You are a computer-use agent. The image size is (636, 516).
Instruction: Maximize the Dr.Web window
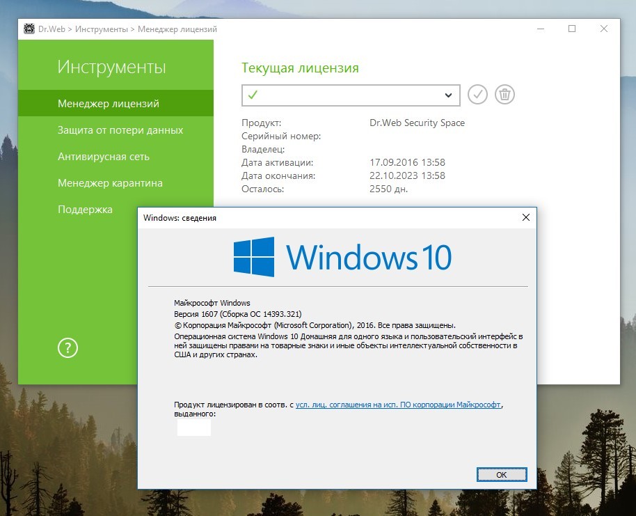(x=572, y=29)
